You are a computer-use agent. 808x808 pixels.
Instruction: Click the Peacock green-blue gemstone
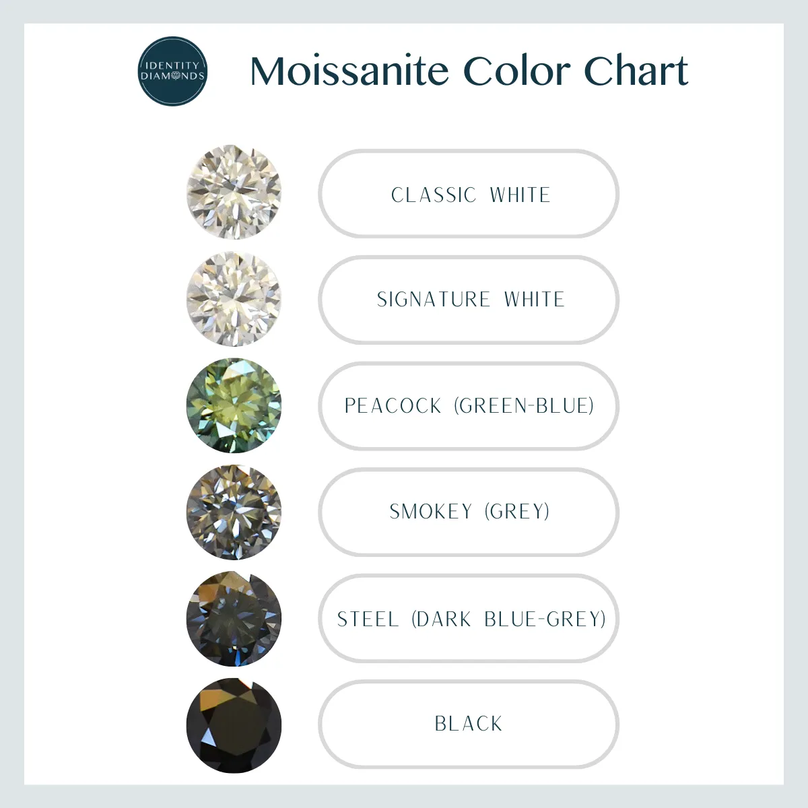pos(234,405)
